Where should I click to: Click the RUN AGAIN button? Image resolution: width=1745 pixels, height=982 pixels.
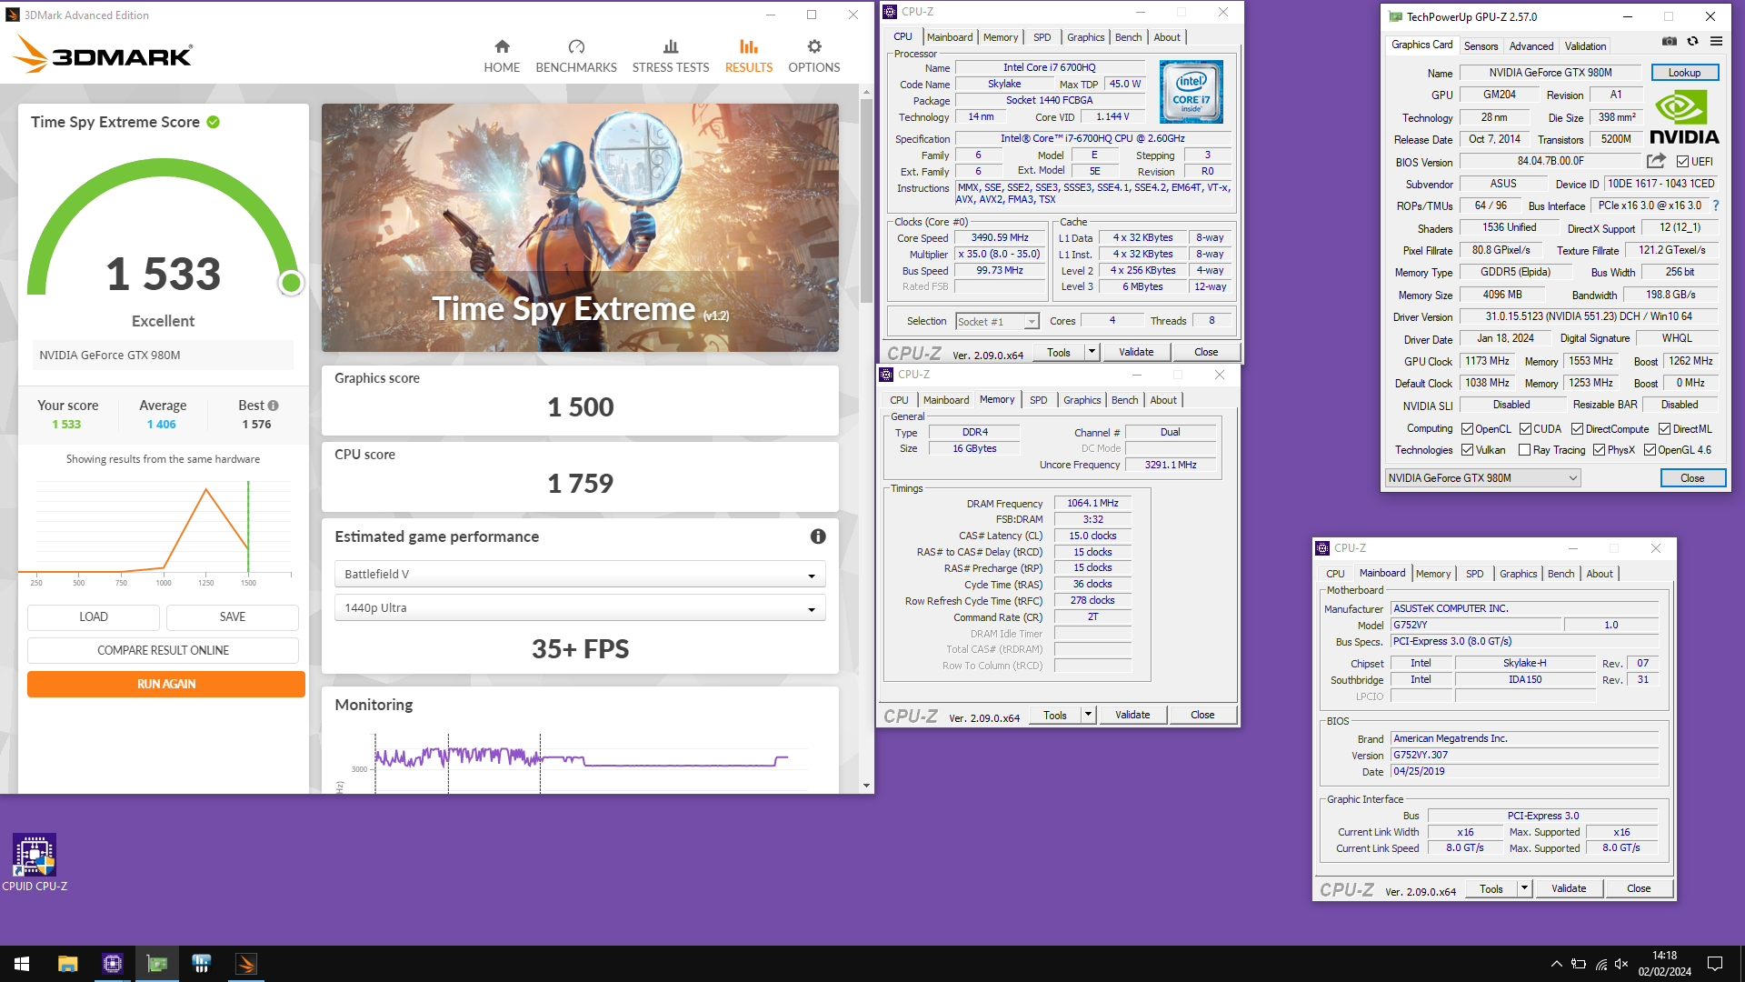(x=166, y=684)
